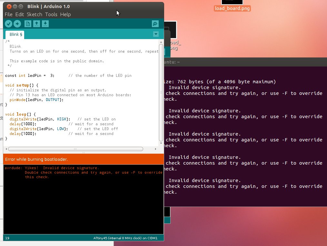
Task: Click the 'void loop() {' line
Action: (x=20, y=114)
